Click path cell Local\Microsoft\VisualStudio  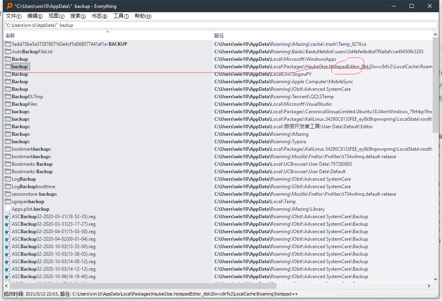click(273, 104)
